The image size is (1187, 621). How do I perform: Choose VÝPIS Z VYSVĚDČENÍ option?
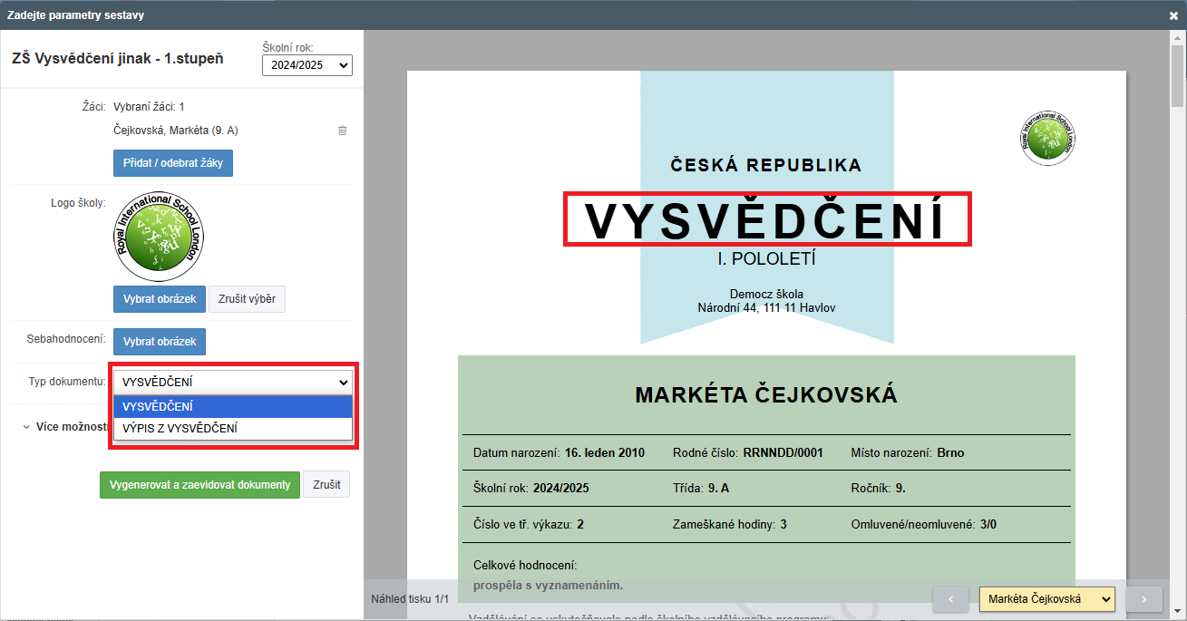coord(232,428)
